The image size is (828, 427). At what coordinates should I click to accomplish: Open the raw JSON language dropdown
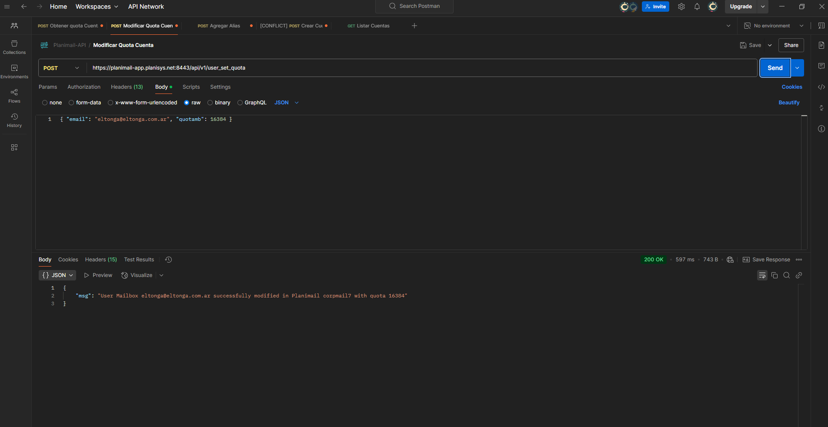pos(287,103)
